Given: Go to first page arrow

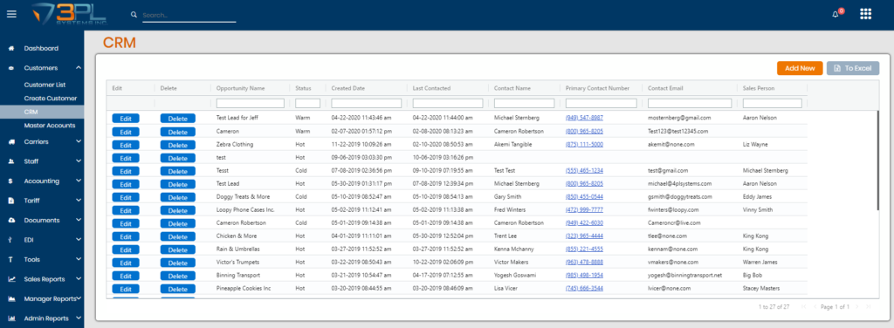Looking at the screenshot, I should tap(803, 307).
